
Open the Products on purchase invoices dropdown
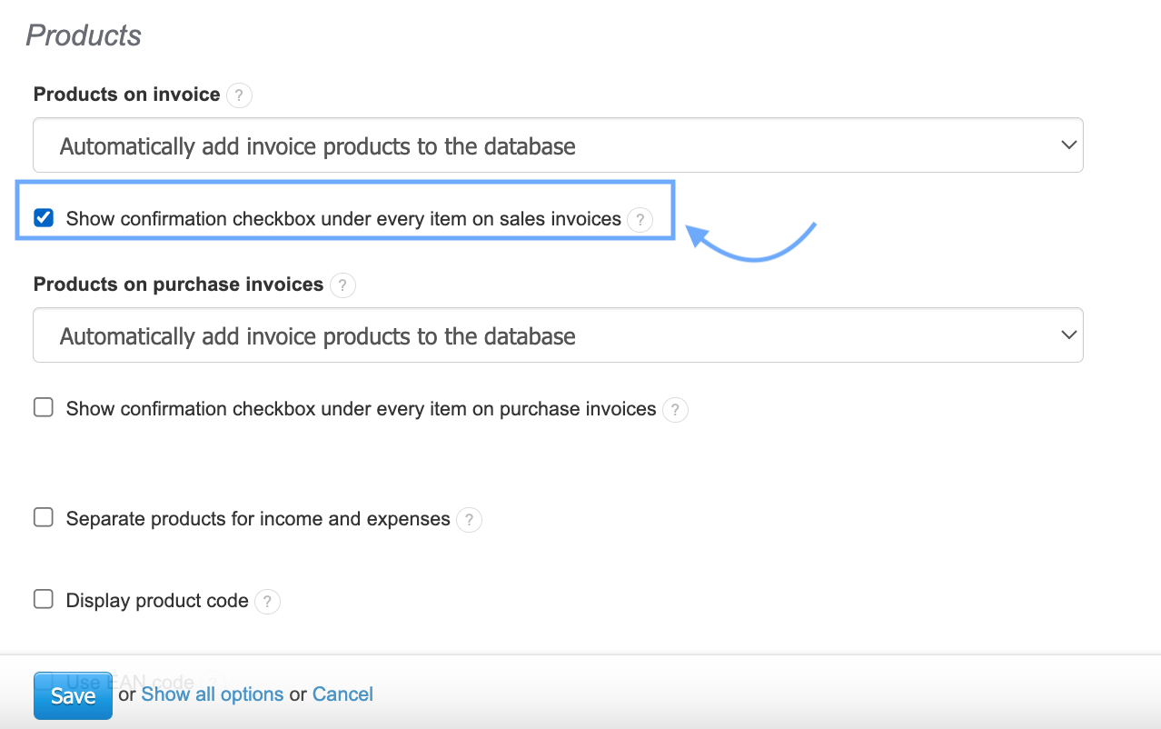point(558,335)
